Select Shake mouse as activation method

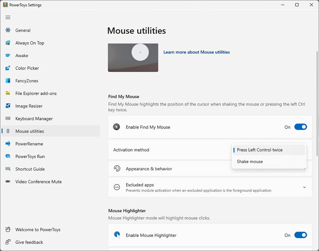(x=250, y=161)
